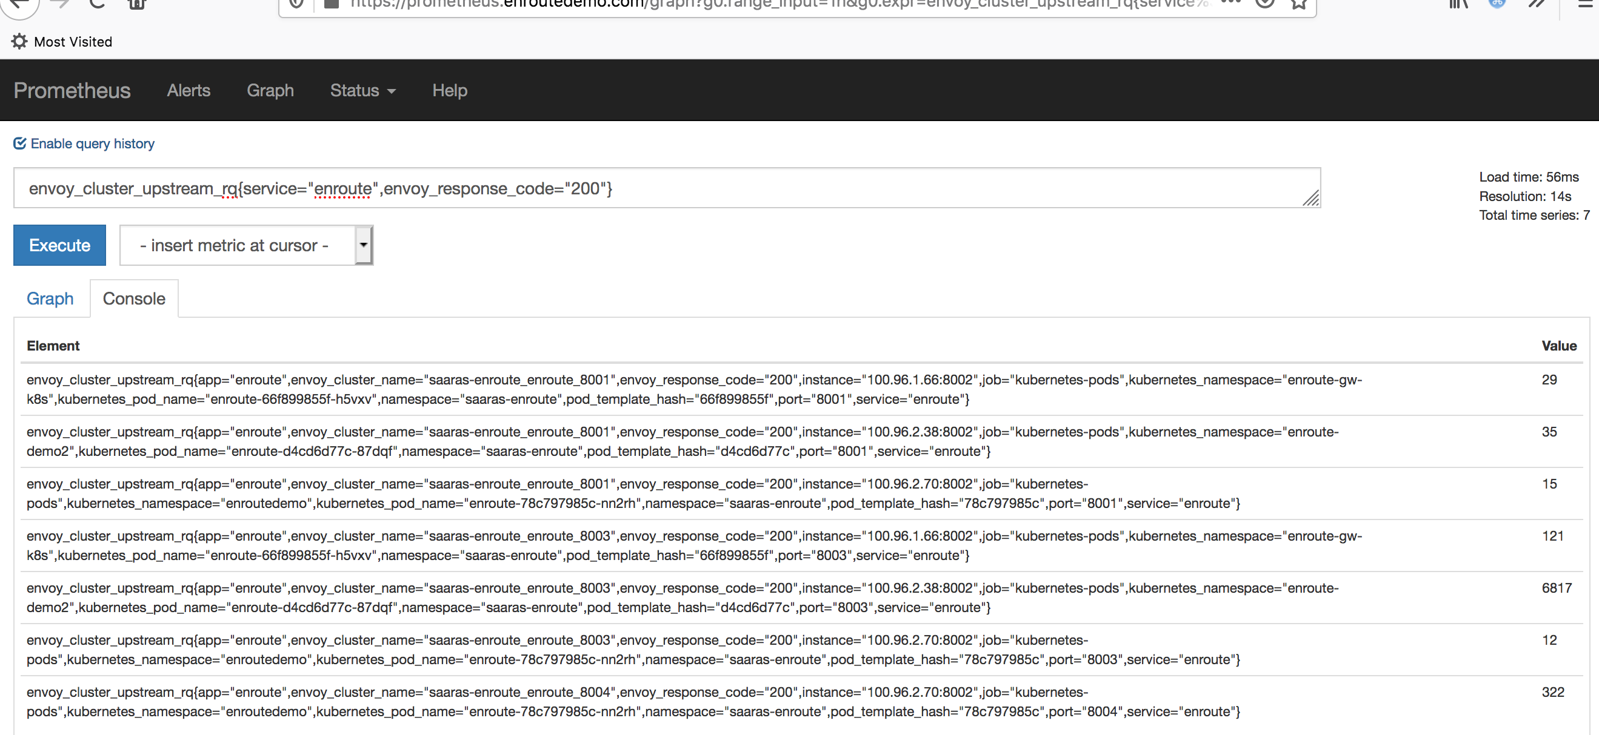Click the browser home icon
This screenshot has height=735, width=1599.
tap(136, 4)
